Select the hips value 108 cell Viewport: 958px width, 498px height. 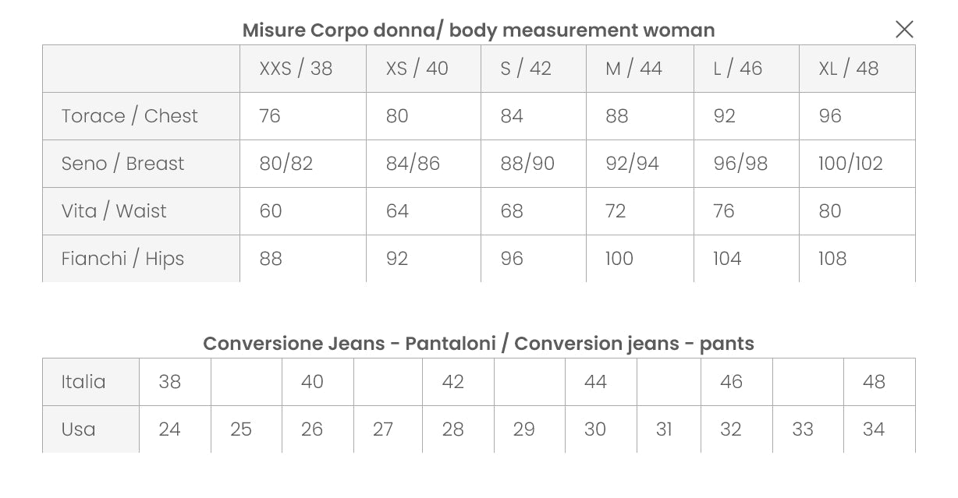coord(832,259)
